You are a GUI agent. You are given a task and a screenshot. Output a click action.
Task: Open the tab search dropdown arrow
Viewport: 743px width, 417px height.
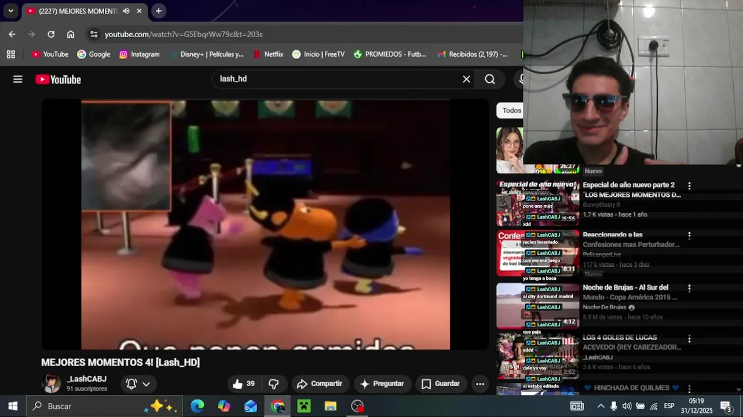tap(10, 11)
